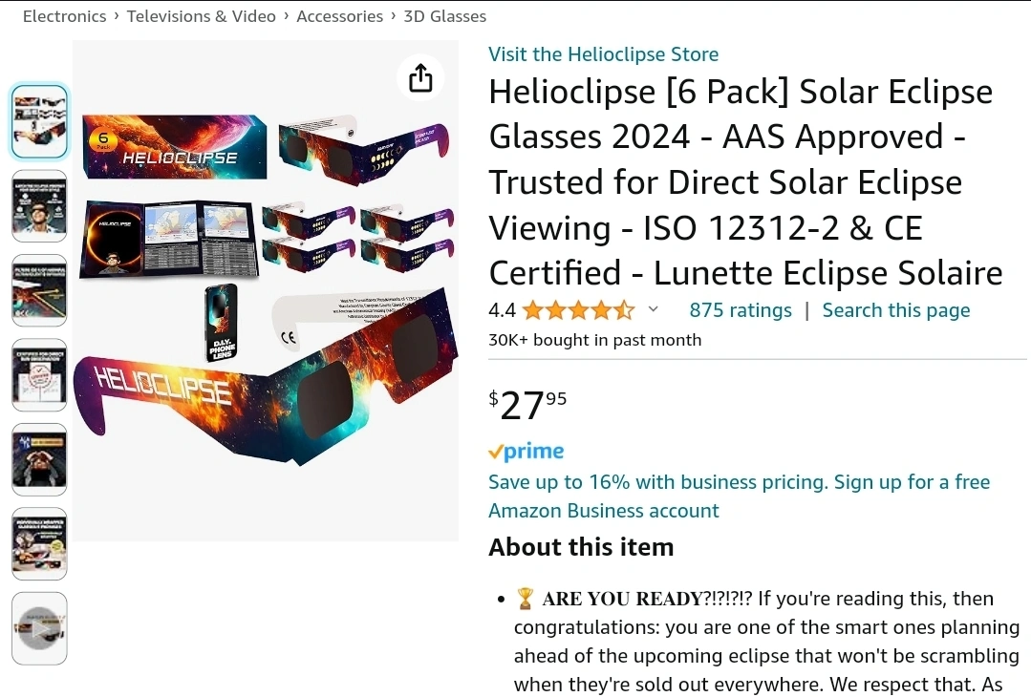Screen dimensions: 1031x697
Task: Select the second thumbnail image
Action: (x=39, y=205)
